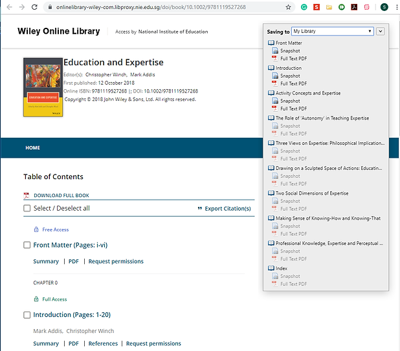Open the profile avatar with letter S

(384, 7)
